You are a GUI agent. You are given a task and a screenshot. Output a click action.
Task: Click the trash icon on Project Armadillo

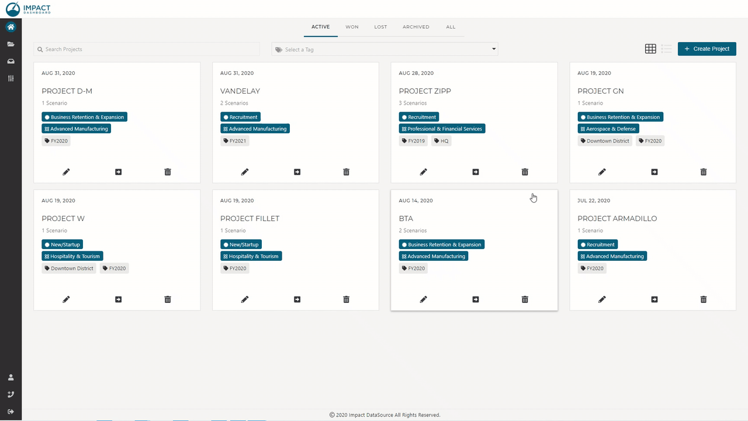click(x=703, y=299)
